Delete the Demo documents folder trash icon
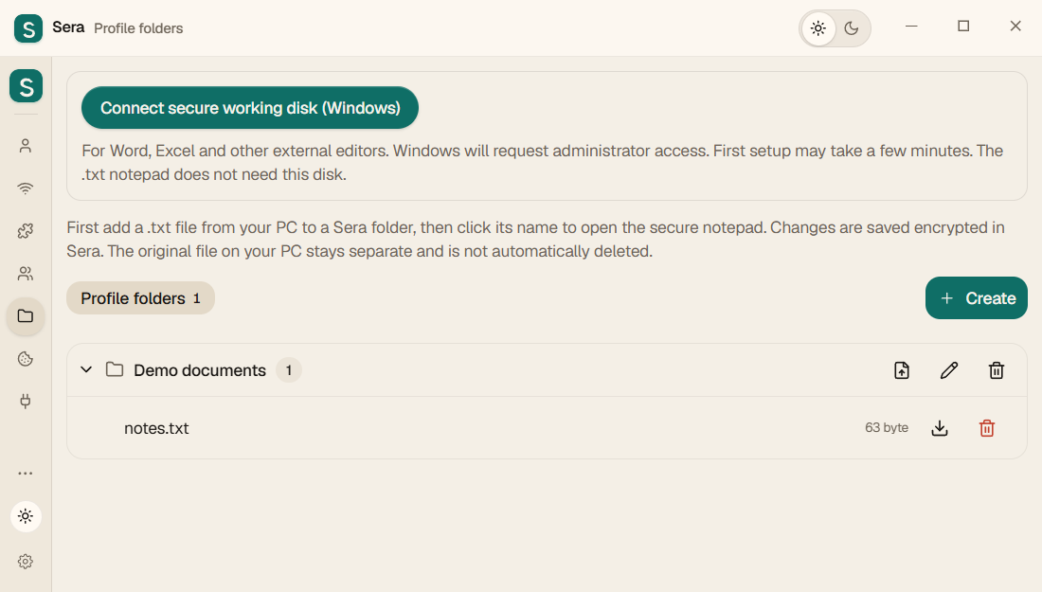 pyautogui.click(x=997, y=370)
